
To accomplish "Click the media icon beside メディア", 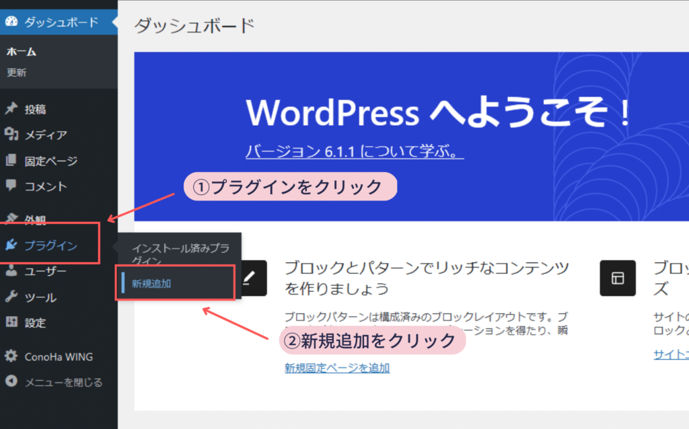I will (11, 134).
